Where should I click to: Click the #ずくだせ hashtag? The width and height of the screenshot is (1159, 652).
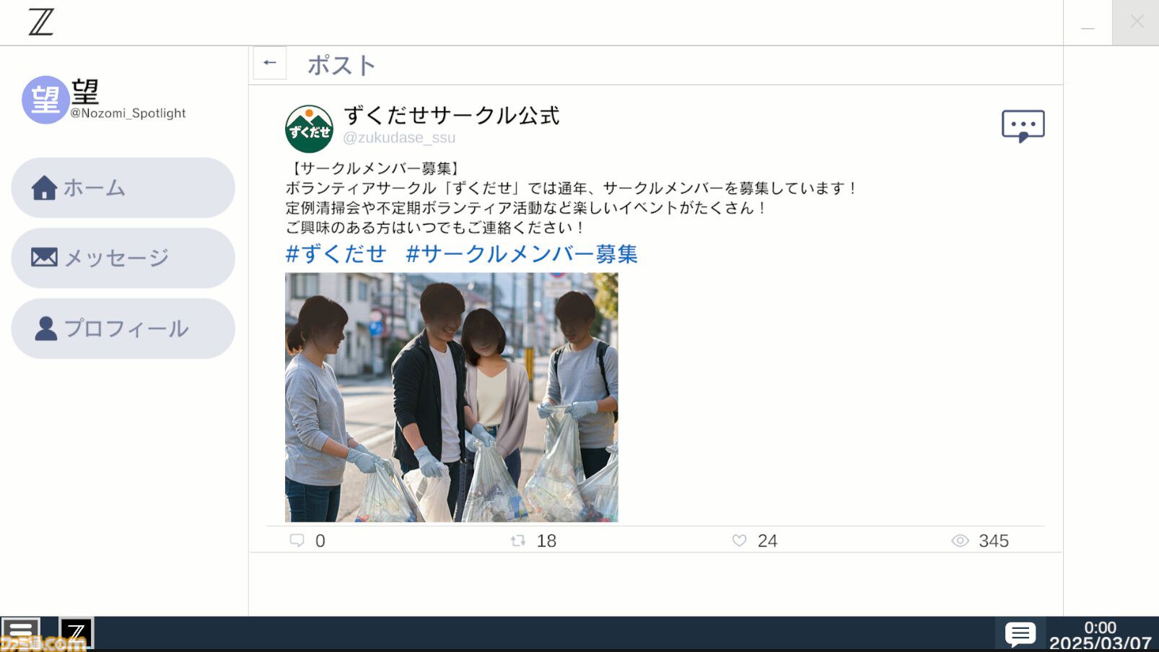[x=336, y=254]
